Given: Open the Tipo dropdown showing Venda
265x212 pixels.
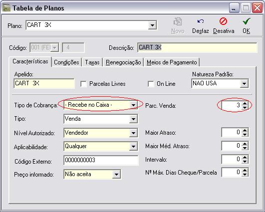Looking at the screenshot, I should [133, 119].
